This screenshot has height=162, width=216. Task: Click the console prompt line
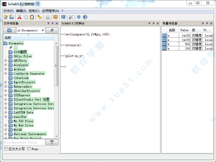pos(64,67)
